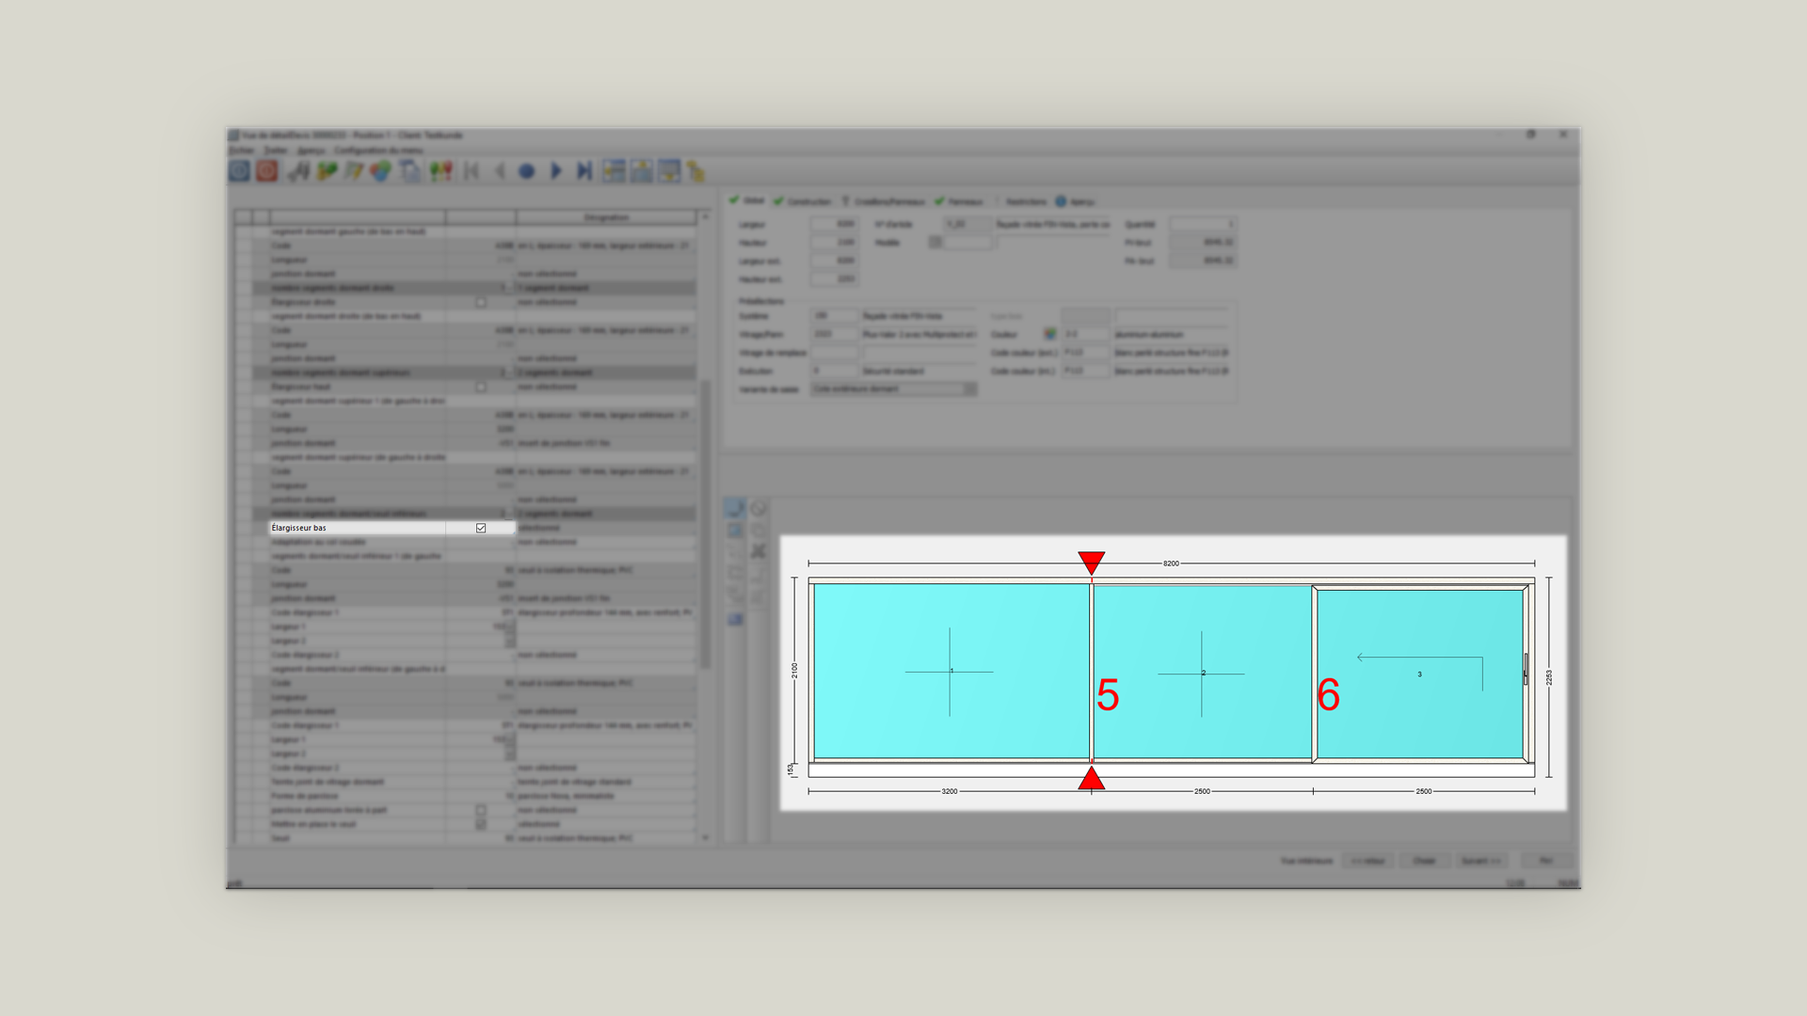Click the blue round icon, first in toolbar
This screenshot has height=1016, width=1807.
pos(239,171)
